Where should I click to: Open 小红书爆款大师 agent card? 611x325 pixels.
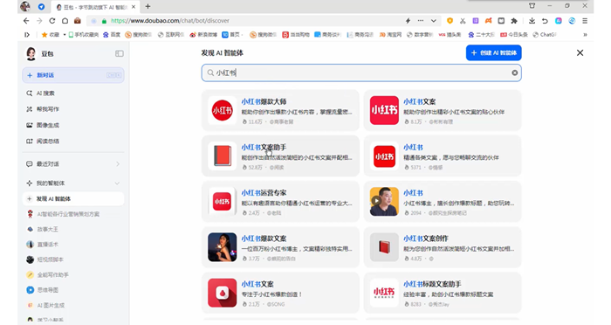(280, 110)
